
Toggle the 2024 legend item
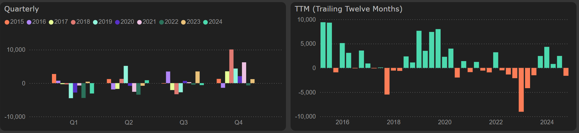coord(213,22)
